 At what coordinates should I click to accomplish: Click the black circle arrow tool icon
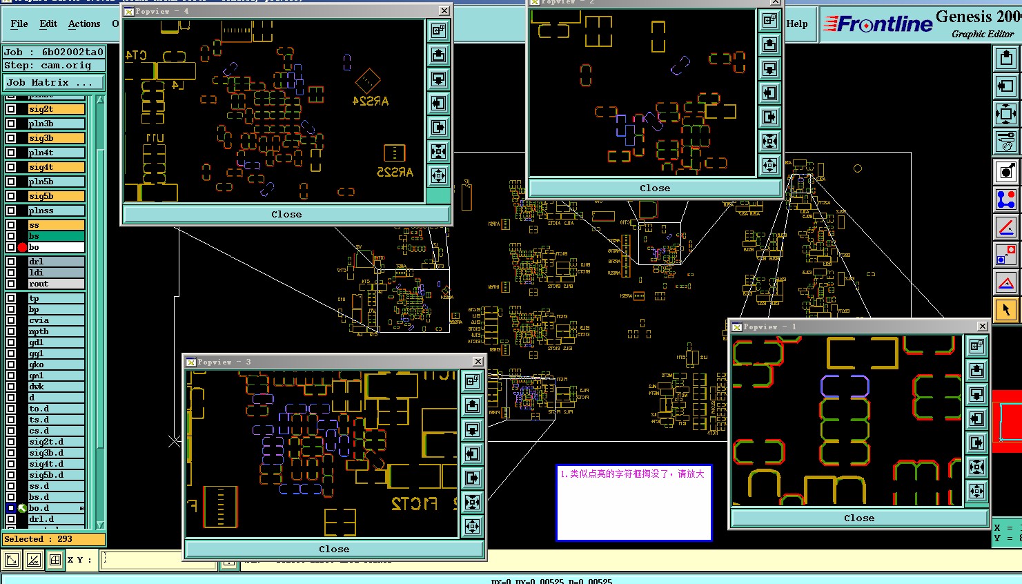pos(1006,172)
